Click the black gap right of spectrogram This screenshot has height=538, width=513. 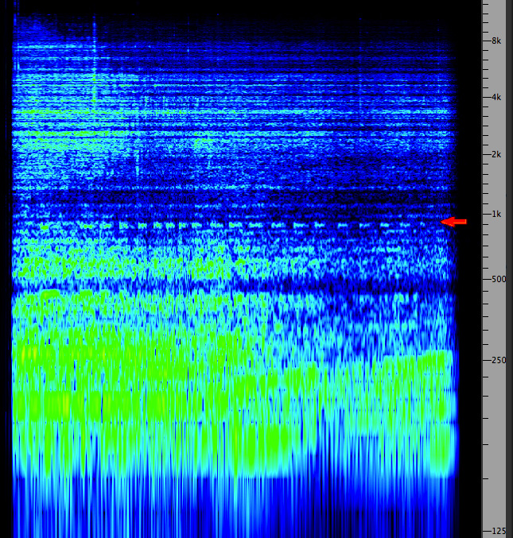point(469,318)
